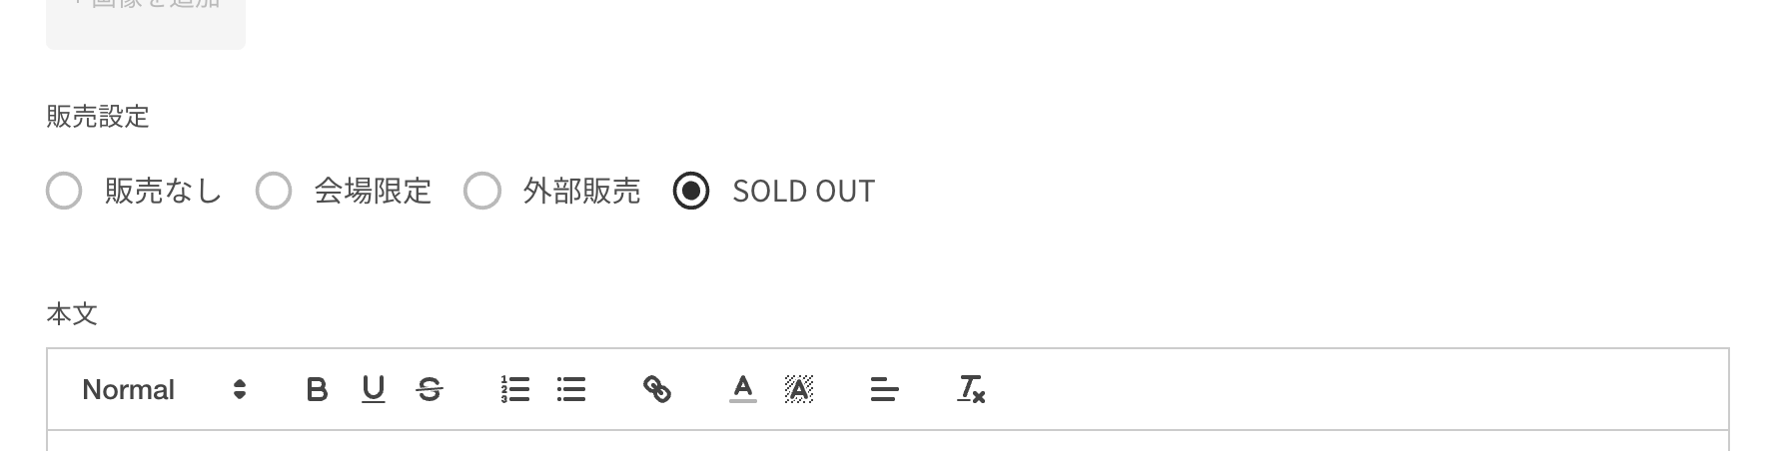The width and height of the screenshot is (1778, 451).
Task: Insert a bulleted list
Action: pyautogui.click(x=571, y=389)
